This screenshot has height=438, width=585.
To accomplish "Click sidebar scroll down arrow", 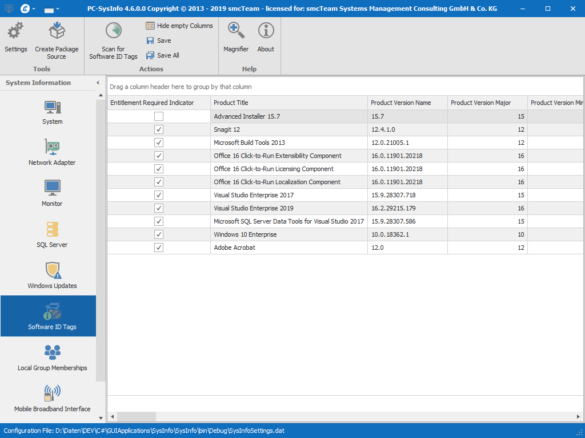I will tap(101, 418).
